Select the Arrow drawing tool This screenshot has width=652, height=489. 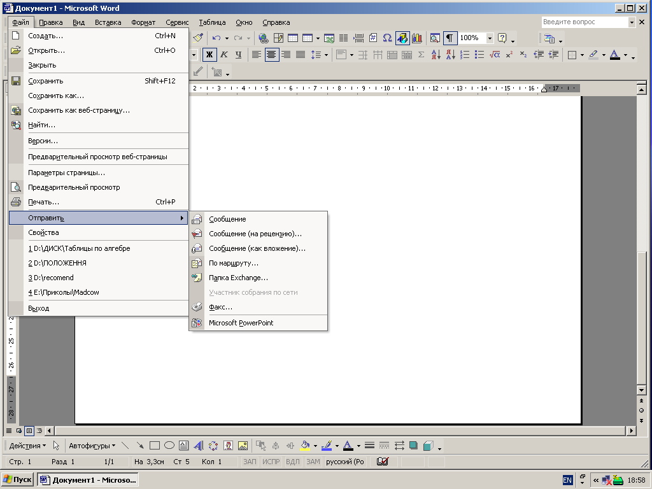point(139,446)
